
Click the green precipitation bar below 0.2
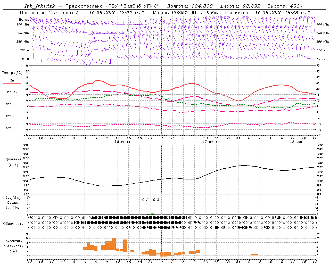pyautogui.click(x=152, y=214)
